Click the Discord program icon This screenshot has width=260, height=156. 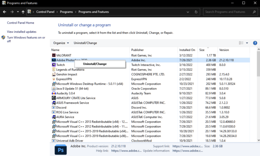pyautogui.click(x=54, y=108)
